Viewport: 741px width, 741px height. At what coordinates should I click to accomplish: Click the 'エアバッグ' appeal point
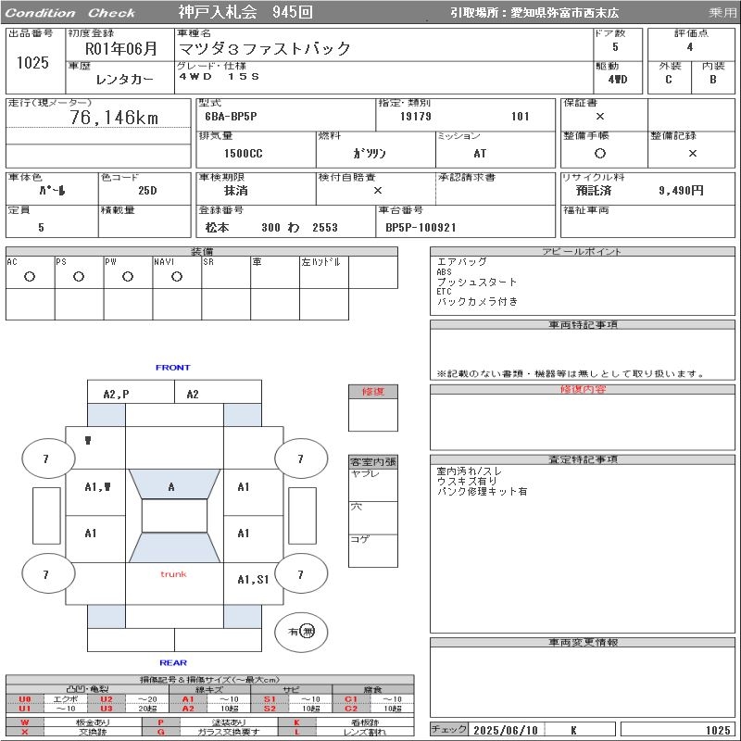[x=461, y=262]
